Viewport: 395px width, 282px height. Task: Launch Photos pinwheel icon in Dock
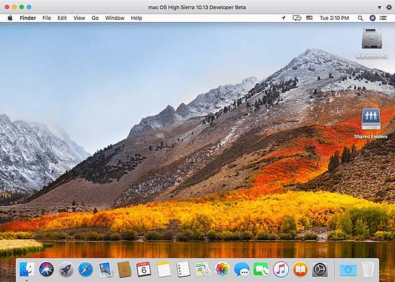pos(222,270)
